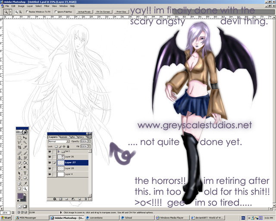Open the blend mode Normal dropdown

(59, 141)
